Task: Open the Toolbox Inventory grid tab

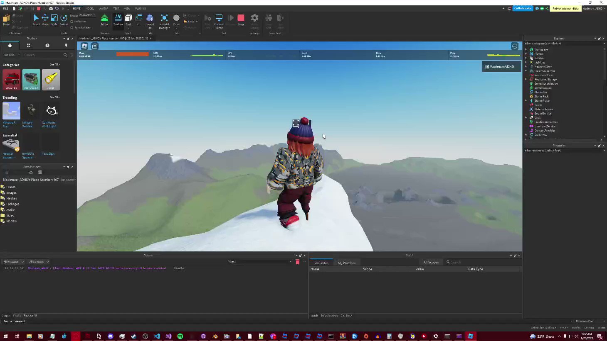Action: tap(29, 45)
